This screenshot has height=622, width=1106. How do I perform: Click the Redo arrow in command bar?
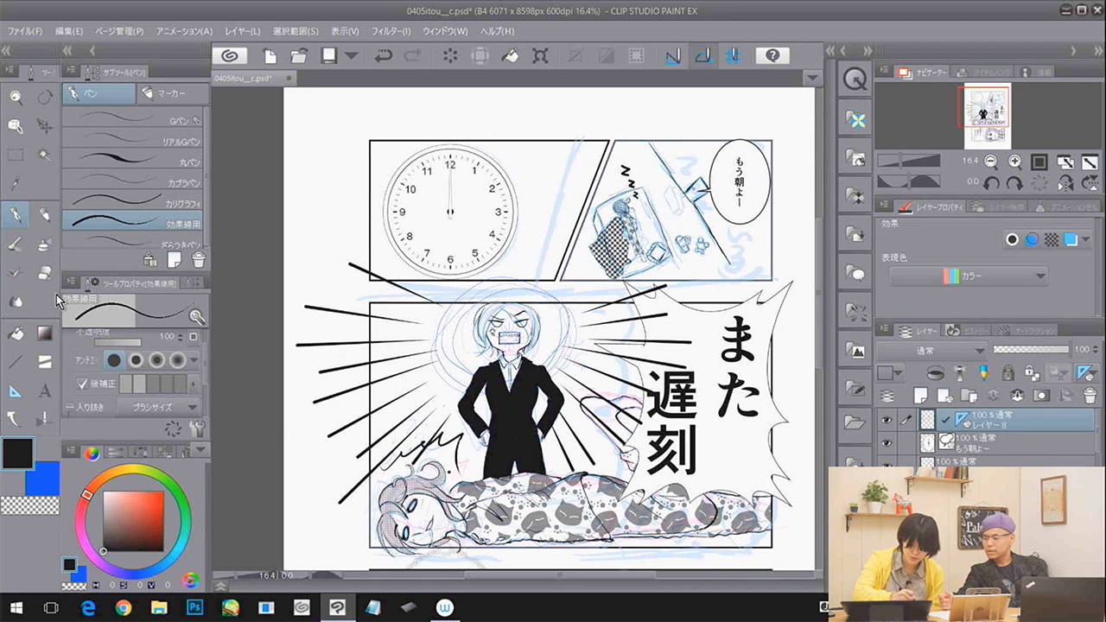click(413, 56)
